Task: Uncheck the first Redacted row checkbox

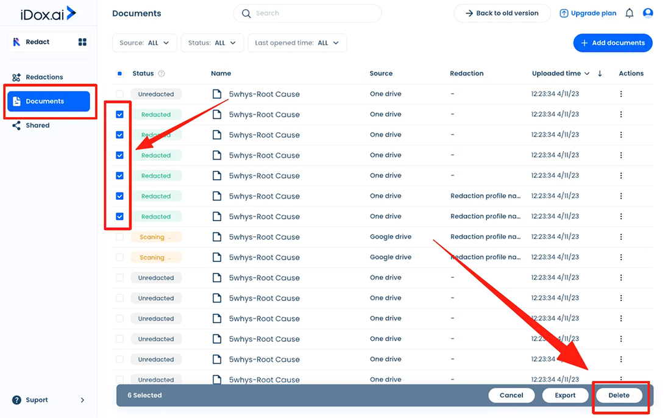Action: 120,115
